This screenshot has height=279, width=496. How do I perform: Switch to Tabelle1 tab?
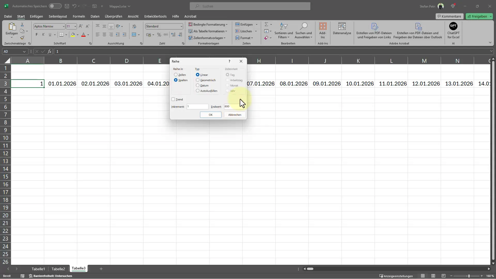(x=38, y=268)
